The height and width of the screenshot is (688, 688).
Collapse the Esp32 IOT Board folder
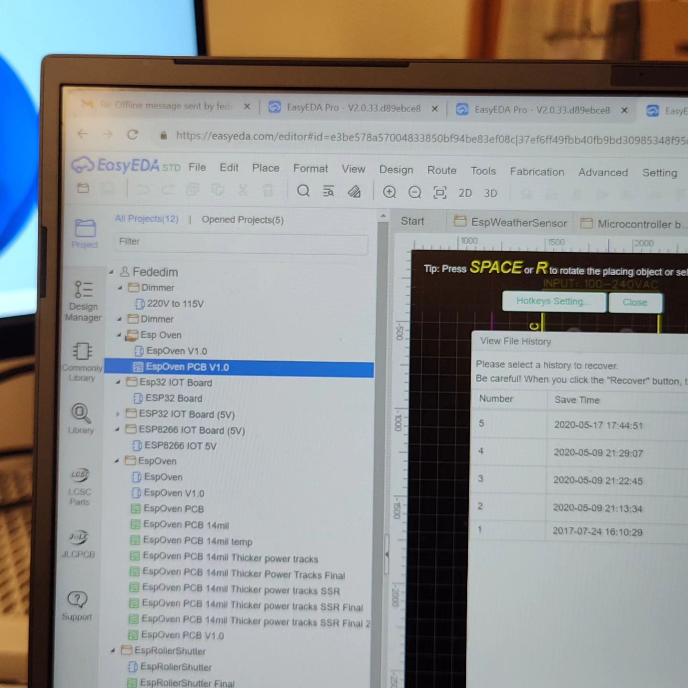click(118, 382)
